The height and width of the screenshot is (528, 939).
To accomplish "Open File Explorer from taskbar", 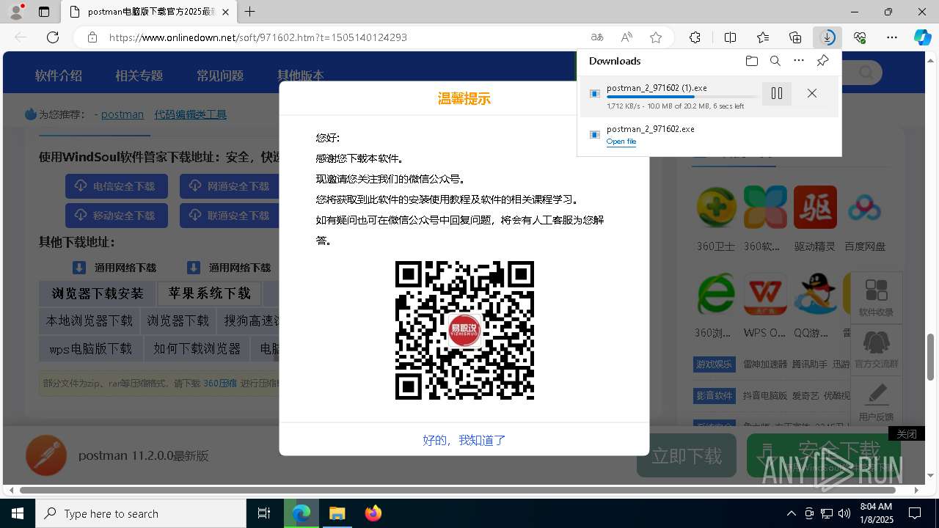I will (x=337, y=513).
